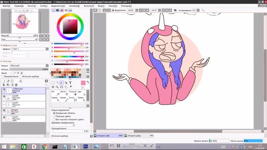Viewport: 267px width, 150px height.
Task: Select the Text tool
Action: tap(71, 82)
